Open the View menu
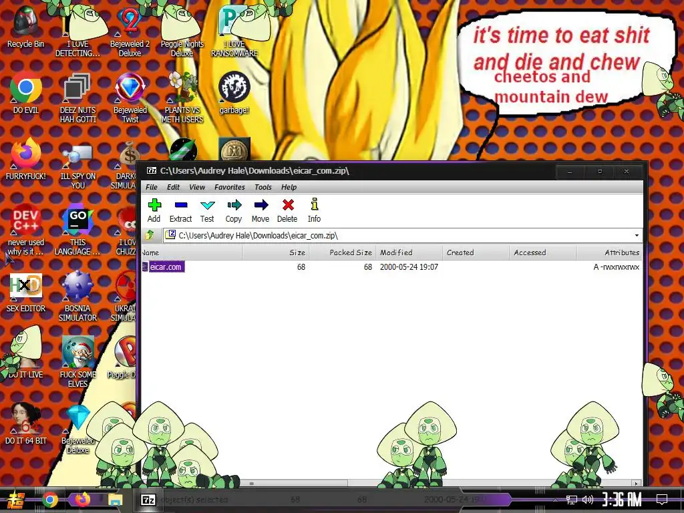Viewport: 684px width, 513px height. coord(197,187)
